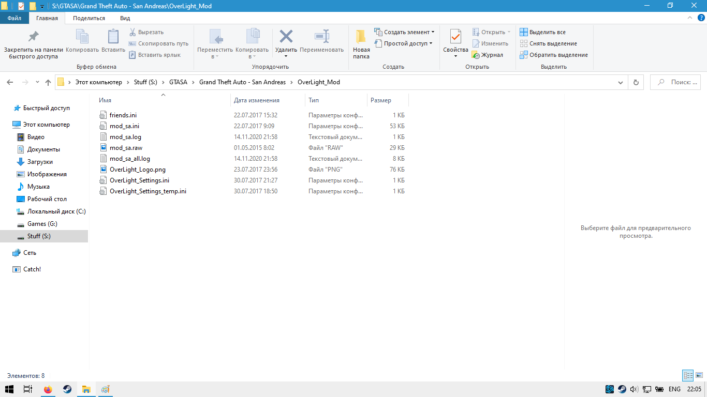Open Task View on the taskbar

tap(28, 389)
